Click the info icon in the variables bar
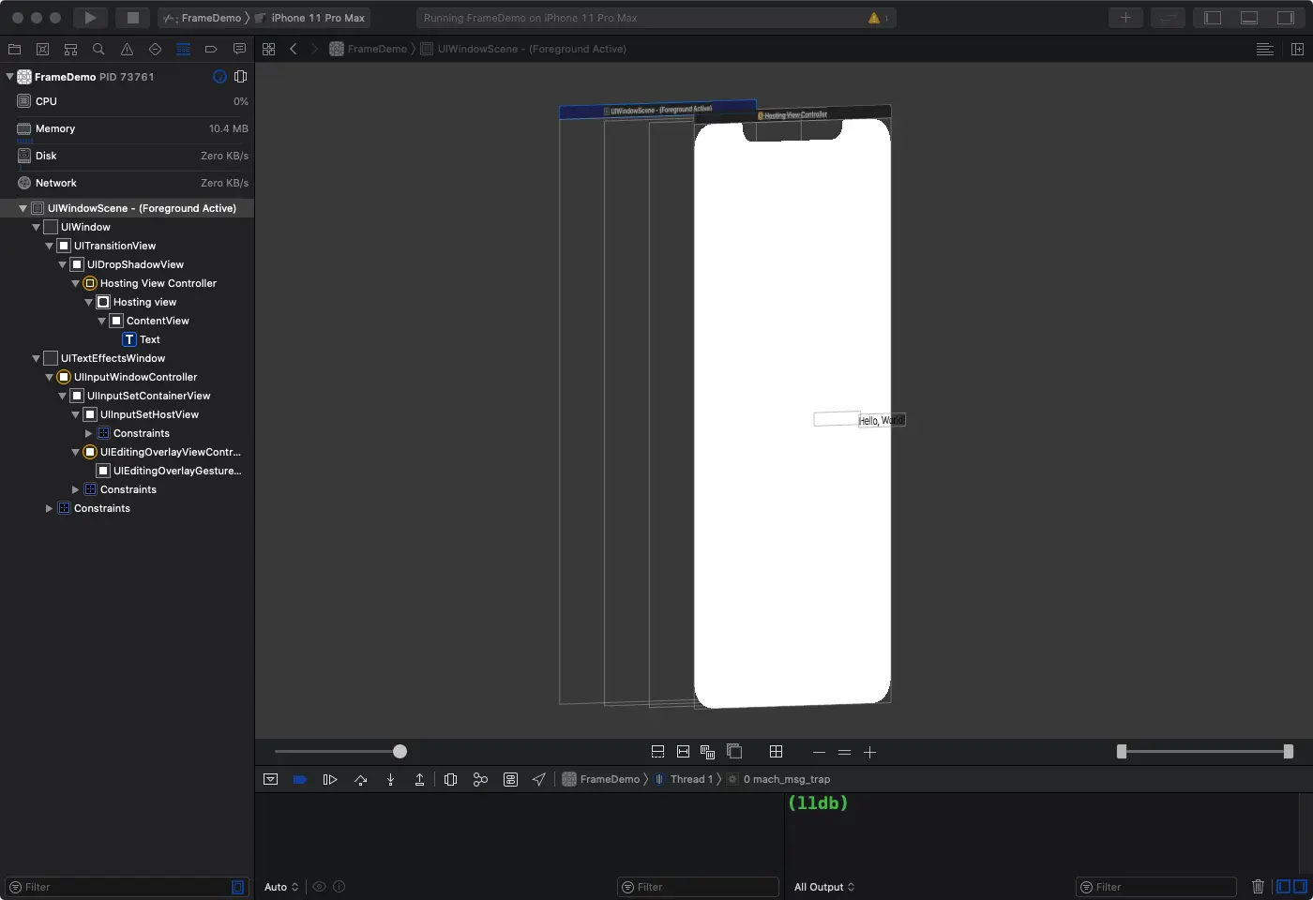 pos(340,886)
